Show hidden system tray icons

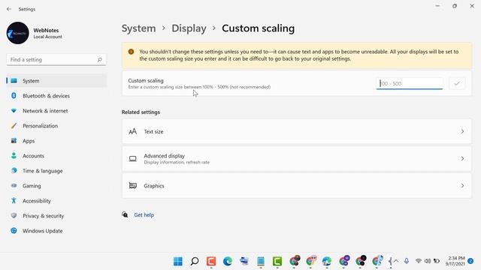pos(396,261)
